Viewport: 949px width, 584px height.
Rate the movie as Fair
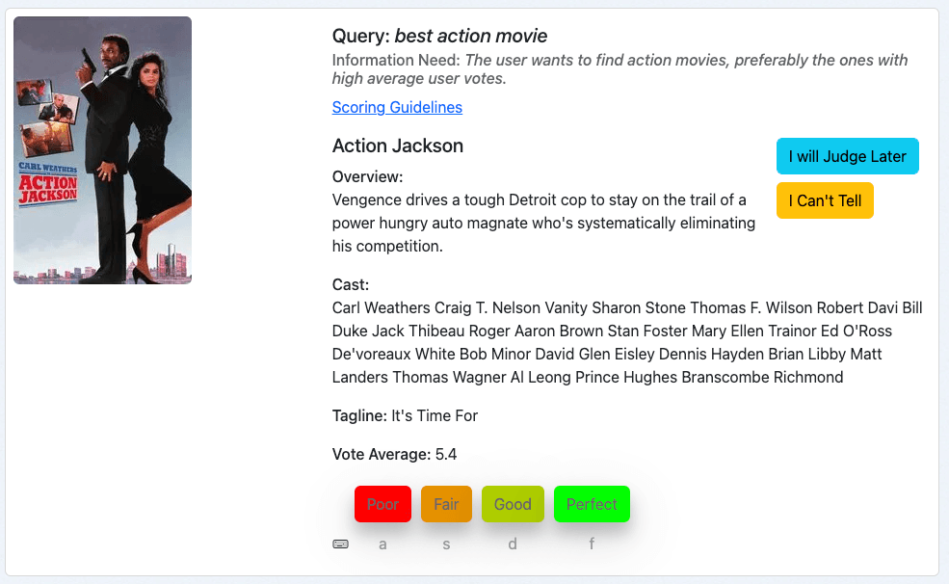pyautogui.click(x=446, y=504)
